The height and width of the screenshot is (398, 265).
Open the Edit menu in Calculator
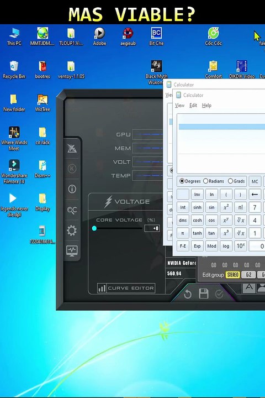(193, 106)
